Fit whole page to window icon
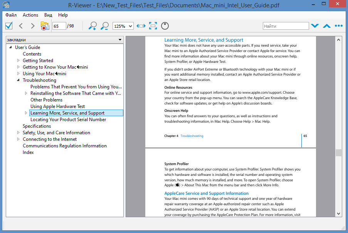The image size is (348, 233). (x=153, y=26)
